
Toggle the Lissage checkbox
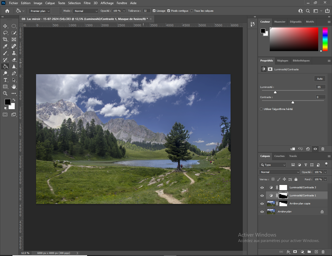154,11
